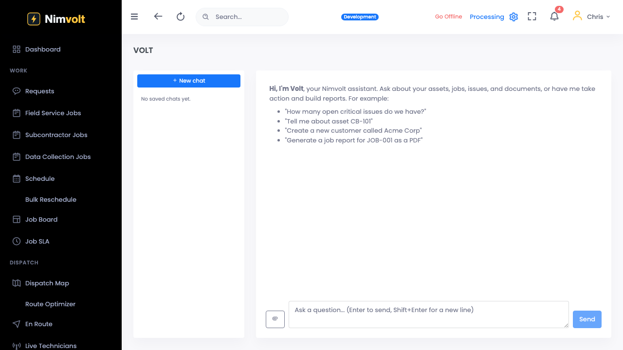This screenshot has width=623, height=350.
Task: Reload with the refresh icon
Action: (181, 17)
